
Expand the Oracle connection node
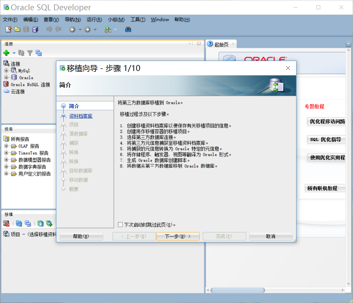tap(6, 77)
